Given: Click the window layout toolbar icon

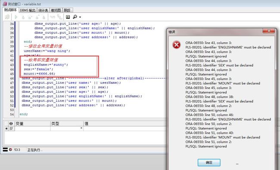Looking at the screenshot, I should click(x=68, y=17).
